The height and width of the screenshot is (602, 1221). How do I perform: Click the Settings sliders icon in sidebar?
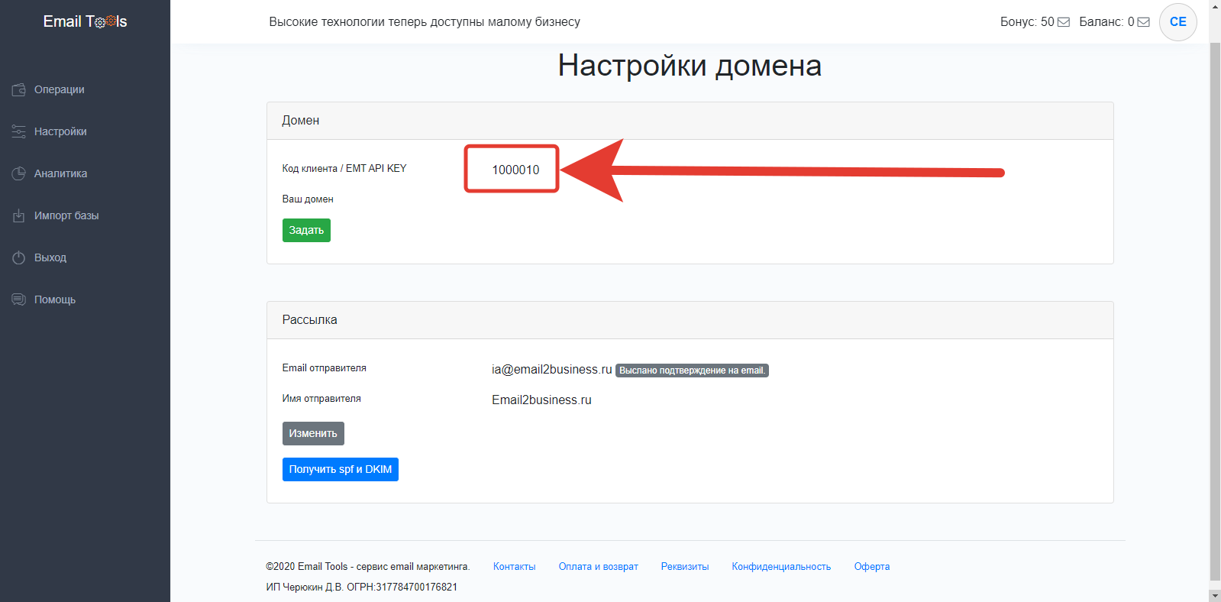19,131
